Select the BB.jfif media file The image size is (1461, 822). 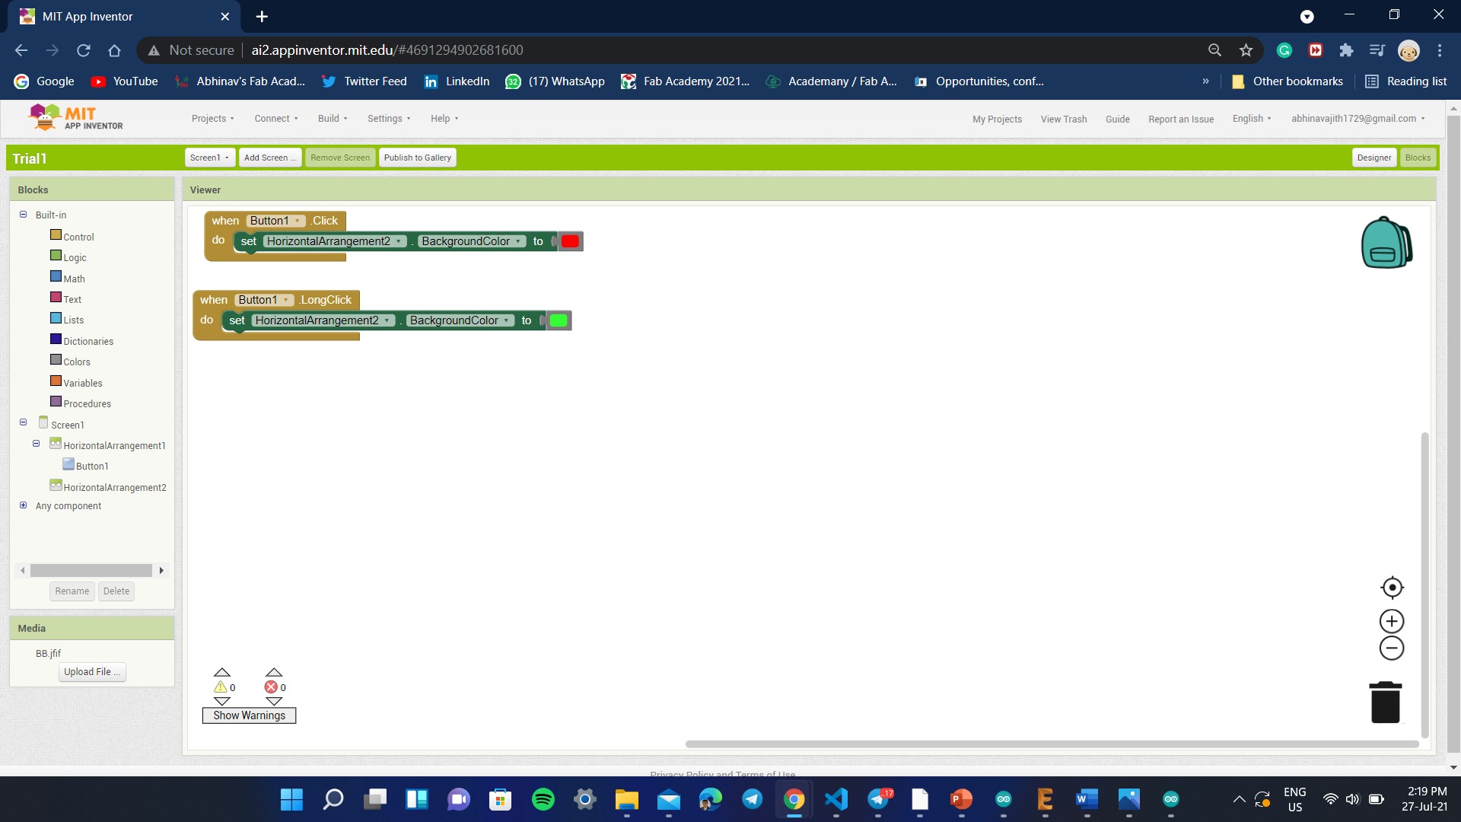48,653
